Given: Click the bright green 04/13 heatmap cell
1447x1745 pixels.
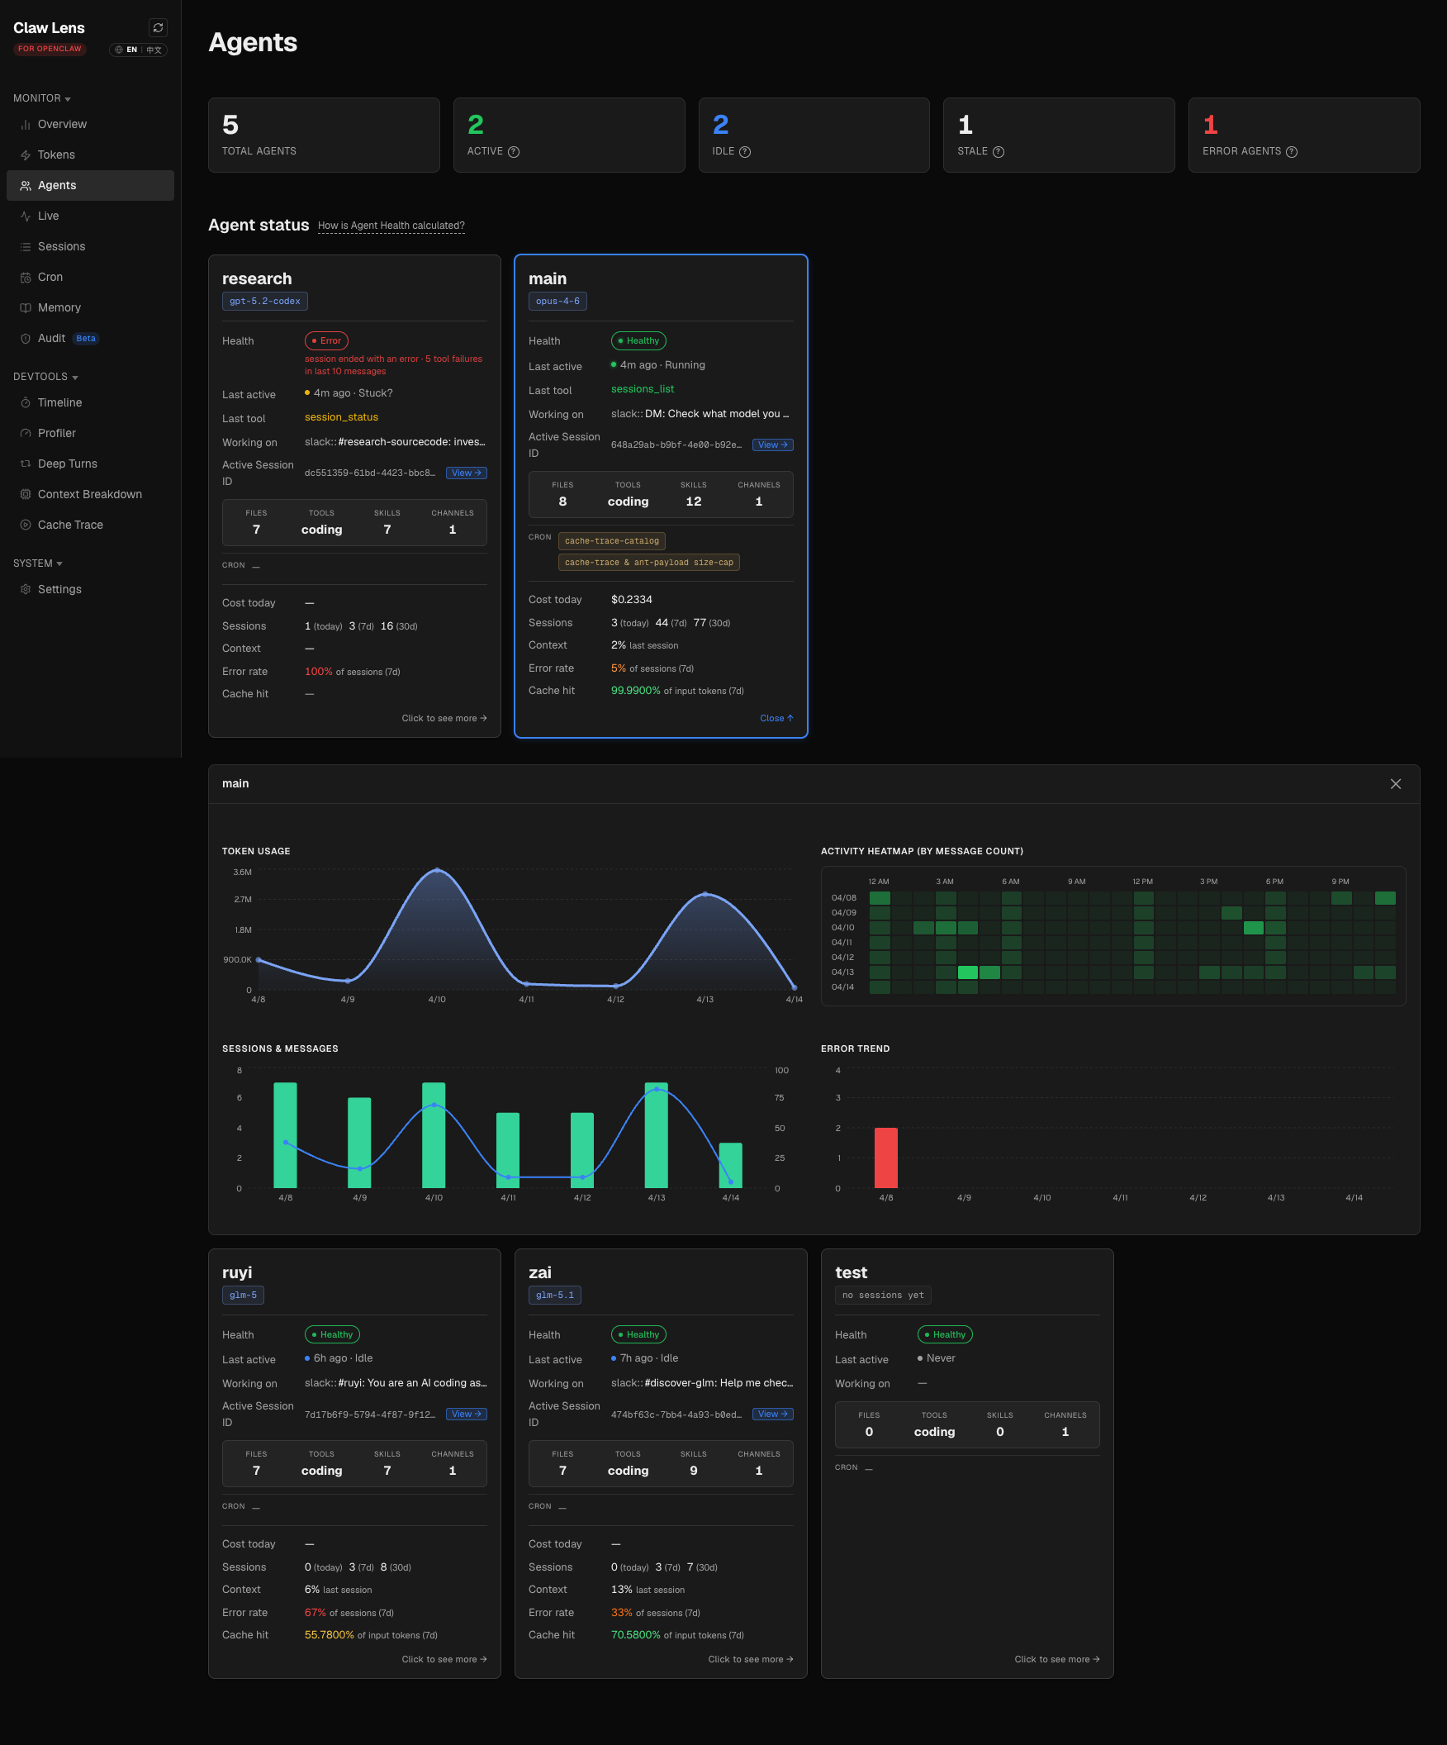Looking at the screenshot, I should (x=968, y=972).
